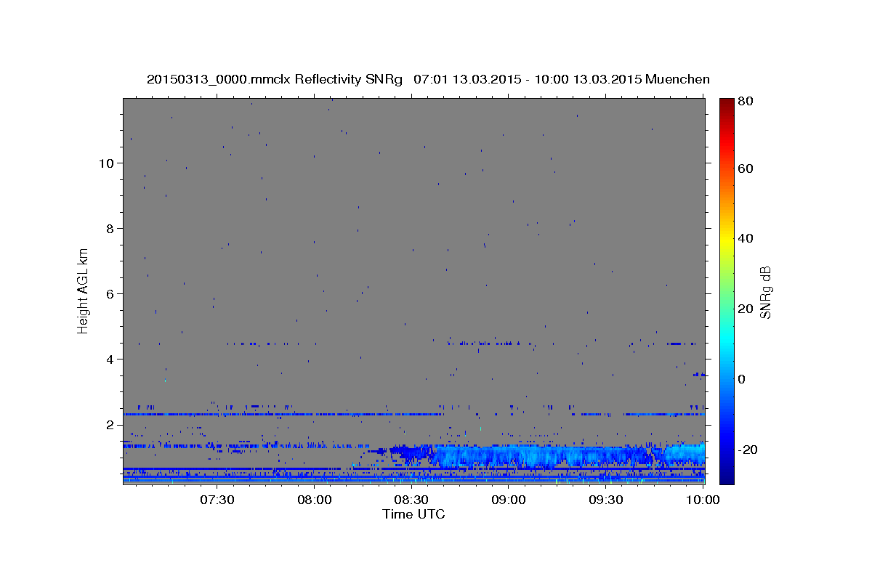Click the light-blue cloud patch near 10:00
The image size is (872, 581).
[x=685, y=454]
